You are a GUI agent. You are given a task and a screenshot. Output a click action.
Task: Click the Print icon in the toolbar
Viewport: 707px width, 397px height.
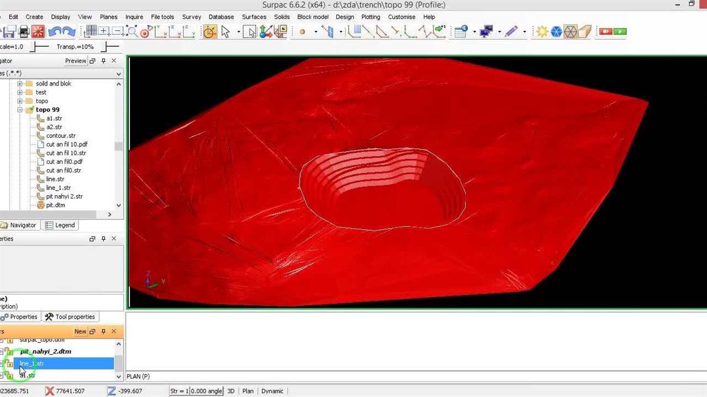(x=24, y=31)
